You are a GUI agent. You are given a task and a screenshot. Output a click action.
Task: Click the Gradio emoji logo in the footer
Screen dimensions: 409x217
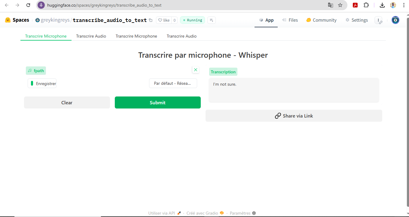click(221, 213)
